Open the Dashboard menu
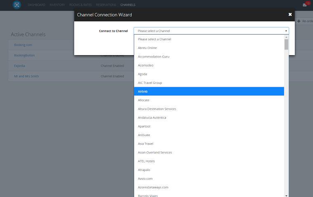 coord(37,5)
